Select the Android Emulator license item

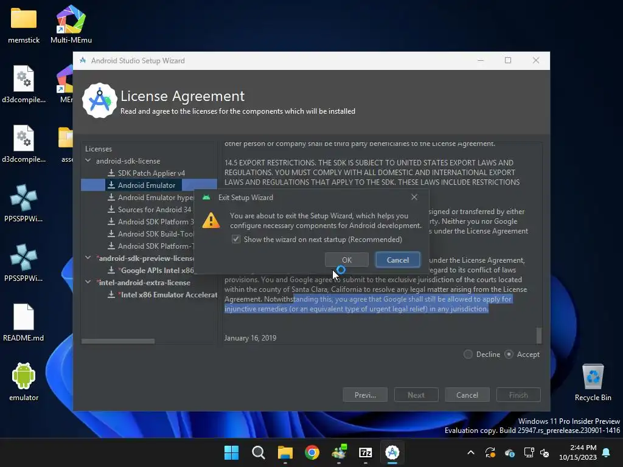point(147,185)
